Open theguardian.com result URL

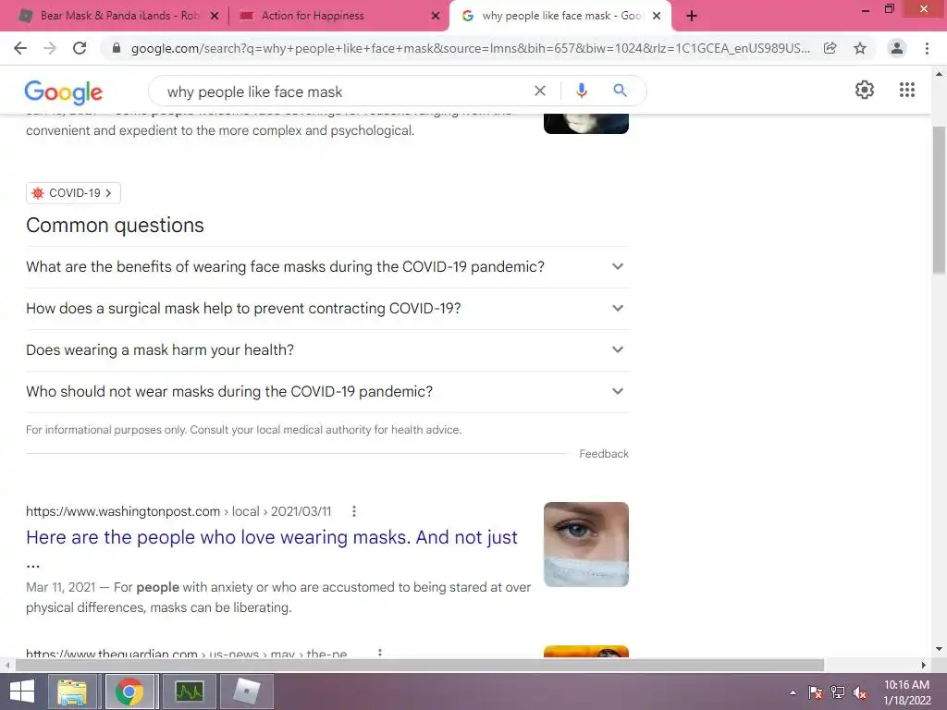[187, 653]
